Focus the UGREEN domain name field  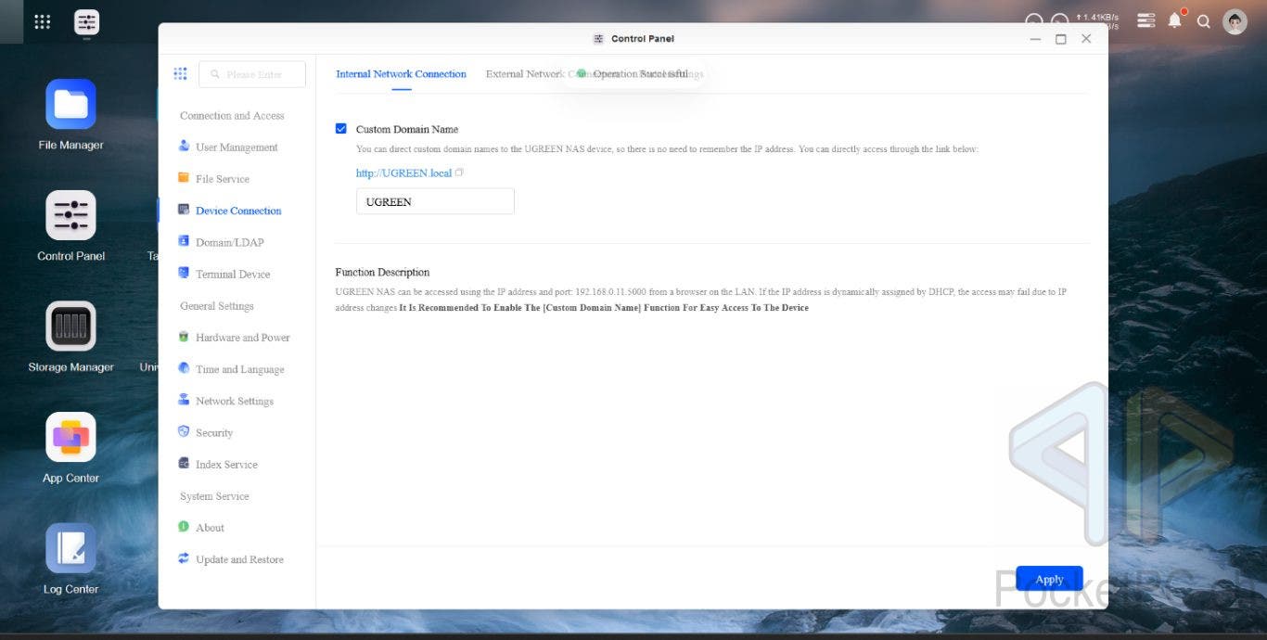[435, 201]
